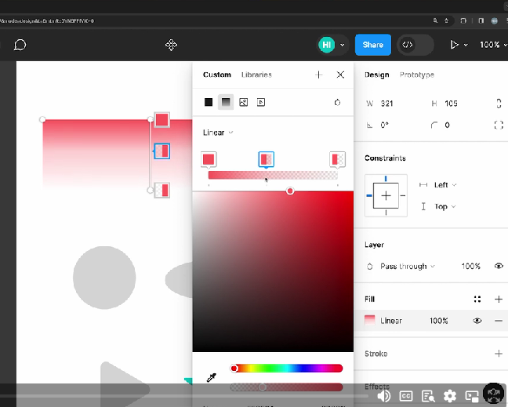Image resolution: width=508 pixels, height=407 pixels.
Task: Adjust the opacity slider handle
Action: click(263, 387)
